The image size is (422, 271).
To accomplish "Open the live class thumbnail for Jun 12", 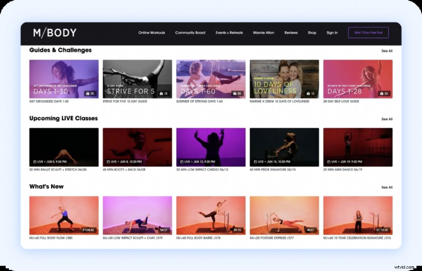I will coord(210,147).
